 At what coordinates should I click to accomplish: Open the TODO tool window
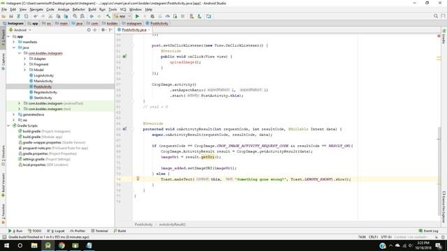[x=35, y=231]
